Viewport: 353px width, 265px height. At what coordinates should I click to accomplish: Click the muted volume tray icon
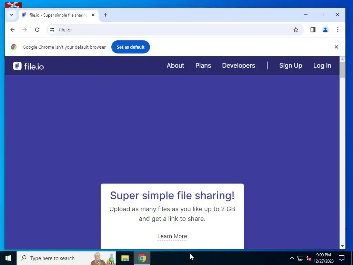(309, 258)
